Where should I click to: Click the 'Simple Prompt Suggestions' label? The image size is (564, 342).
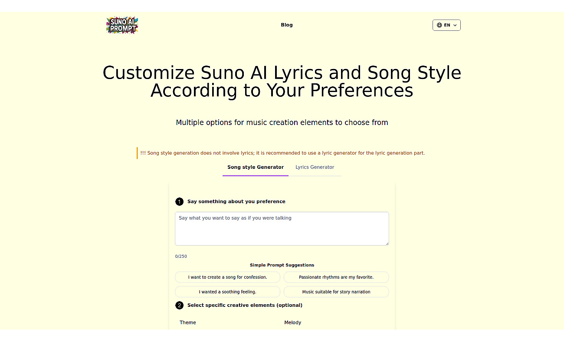pyautogui.click(x=282, y=265)
